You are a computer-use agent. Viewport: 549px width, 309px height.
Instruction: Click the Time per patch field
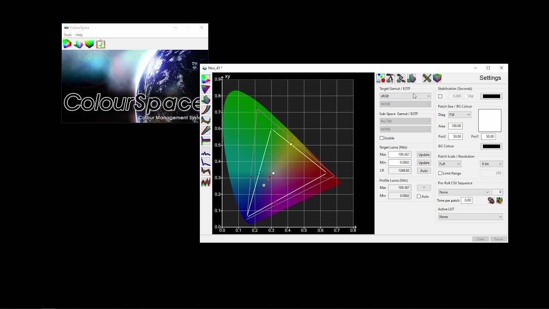tap(467, 200)
